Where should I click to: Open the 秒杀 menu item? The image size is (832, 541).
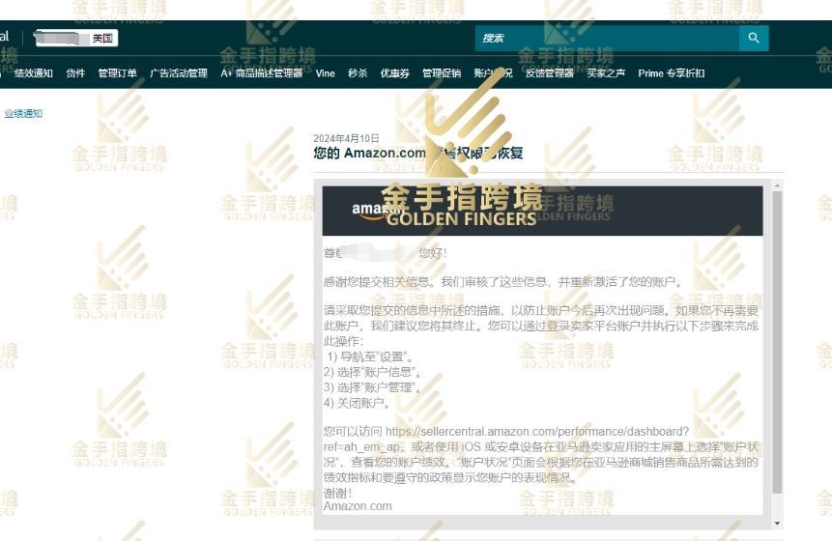[358, 73]
